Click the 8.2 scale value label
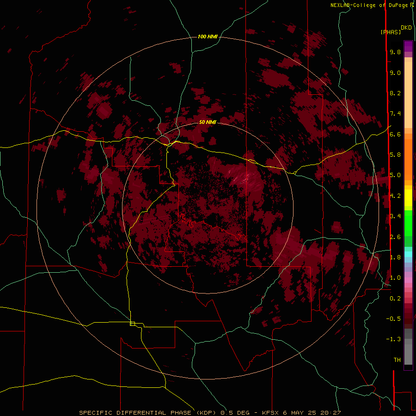 pos(395,93)
